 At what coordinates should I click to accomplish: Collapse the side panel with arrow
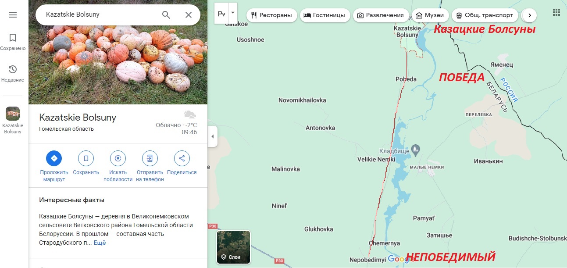(213, 136)
